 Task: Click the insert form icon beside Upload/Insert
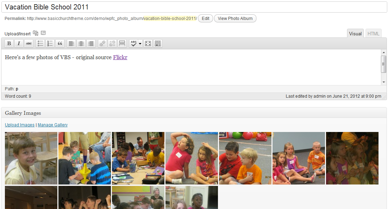click(43, 33)
